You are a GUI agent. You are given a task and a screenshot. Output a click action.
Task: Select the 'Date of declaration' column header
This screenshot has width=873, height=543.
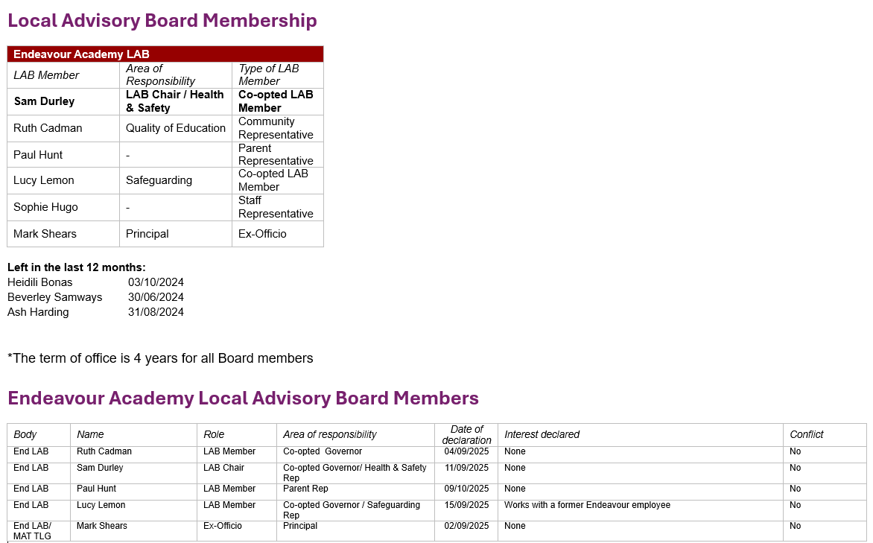pos(466,434)
